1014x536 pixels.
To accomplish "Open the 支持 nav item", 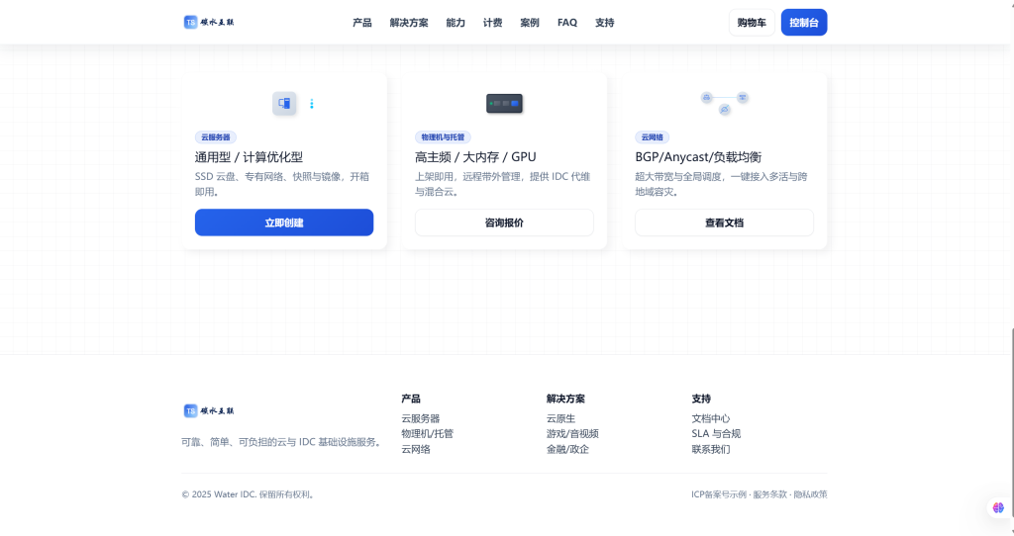I will [605, 23].
